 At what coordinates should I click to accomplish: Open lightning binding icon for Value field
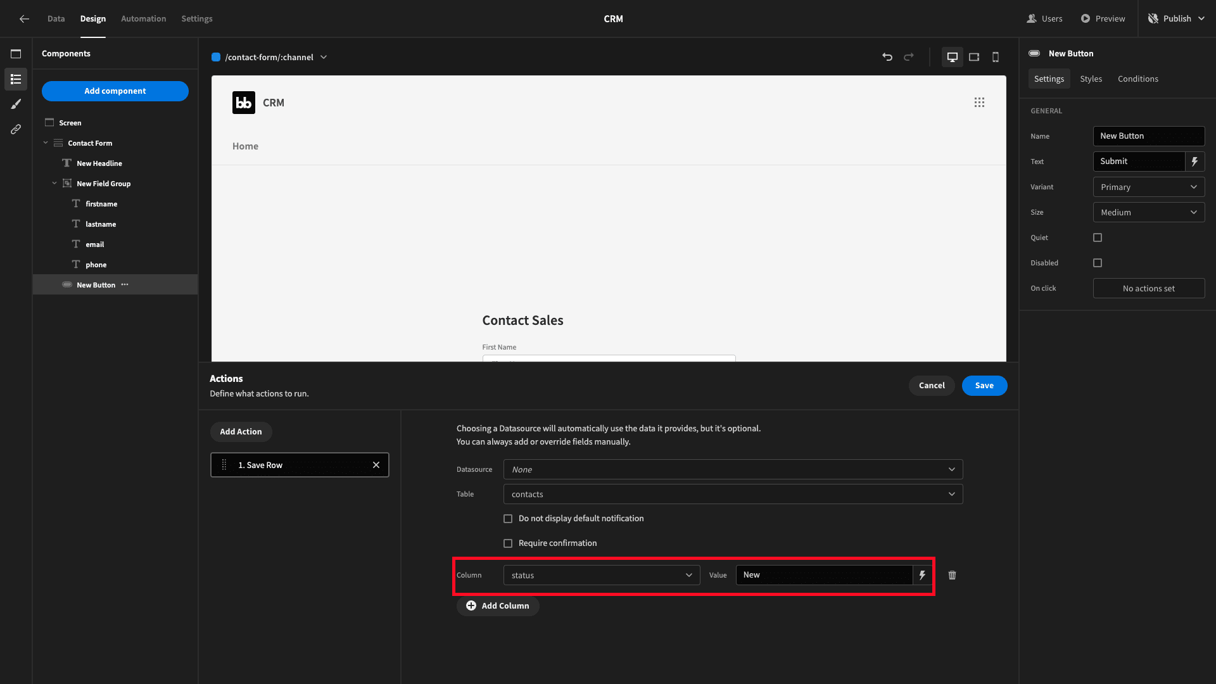[922, 575]
